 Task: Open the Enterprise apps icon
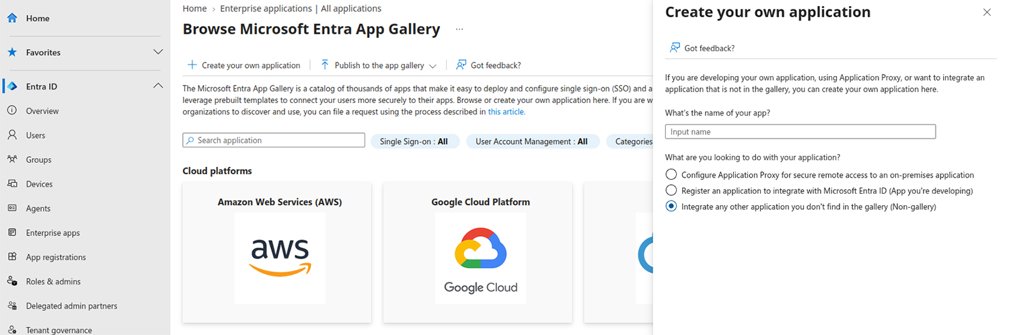(11, 232)
